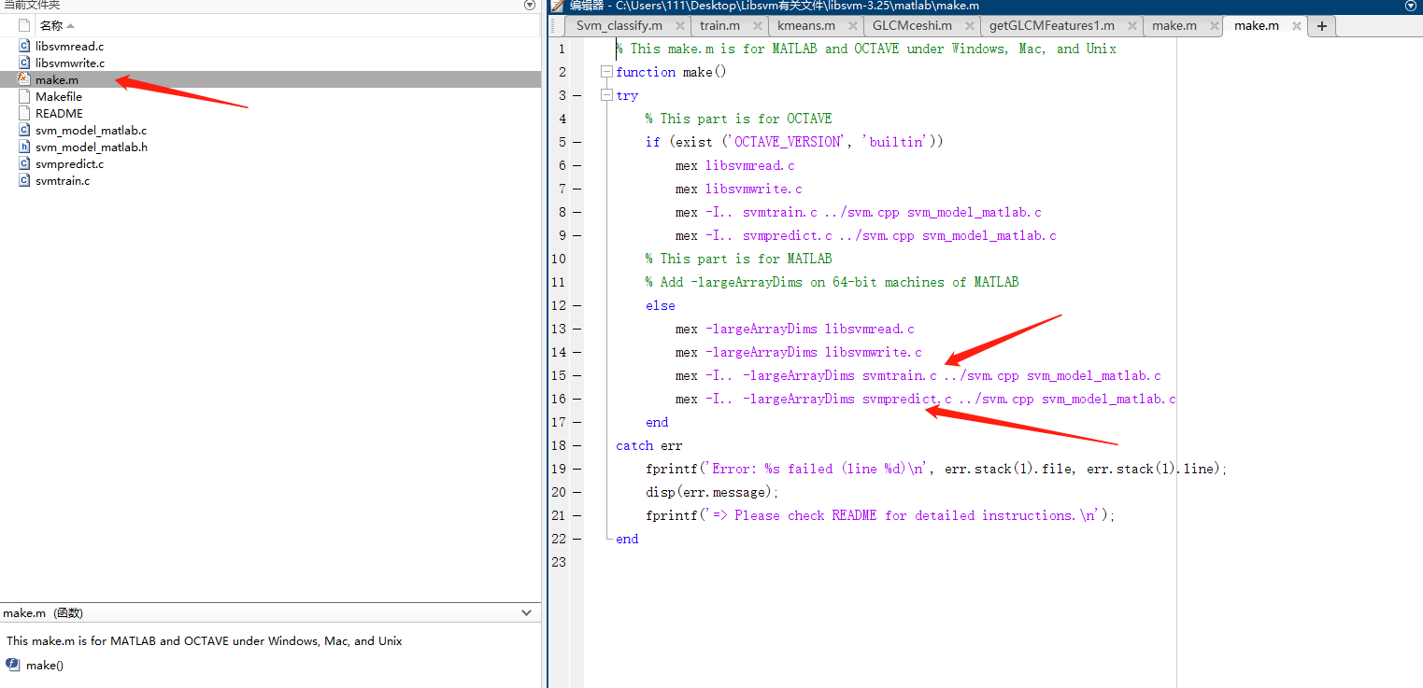Screen dimensions: 1423x688
Task: Open a new editor tab with the plus button
Action: pyautogui.click(x=1321, y=26)
